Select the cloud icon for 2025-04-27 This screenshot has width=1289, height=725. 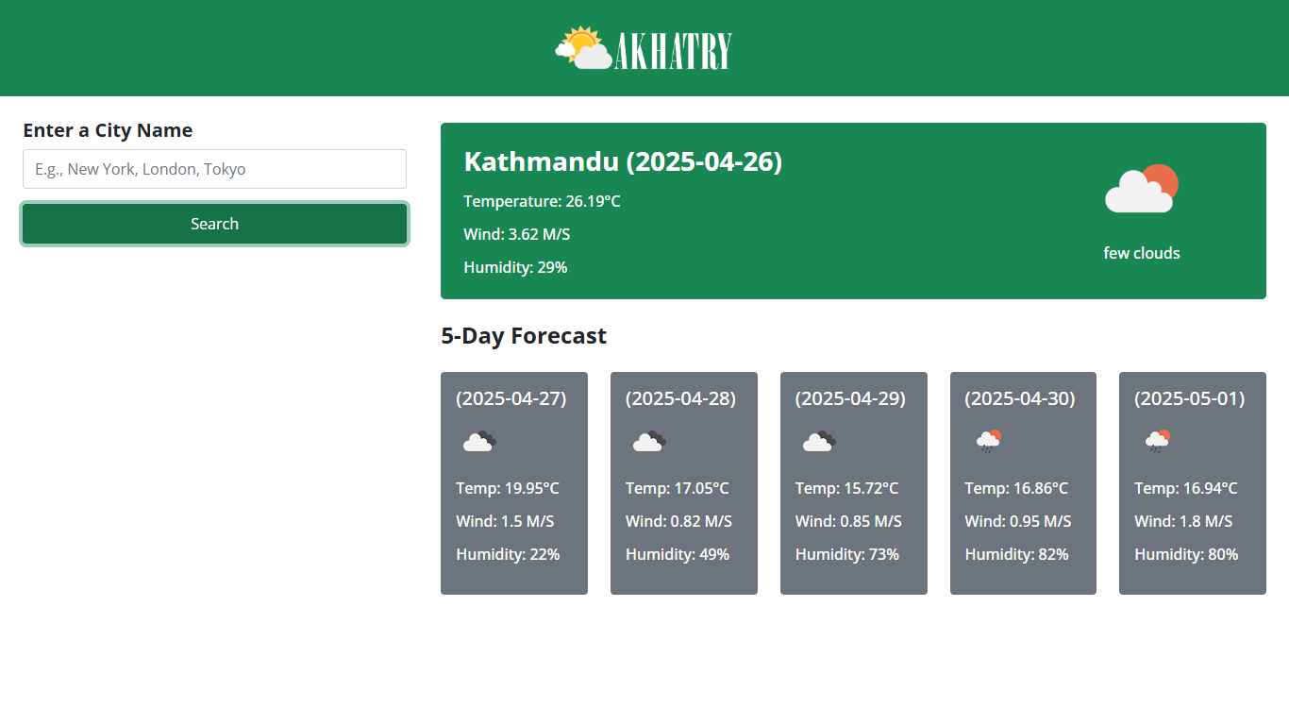point(479,441)
